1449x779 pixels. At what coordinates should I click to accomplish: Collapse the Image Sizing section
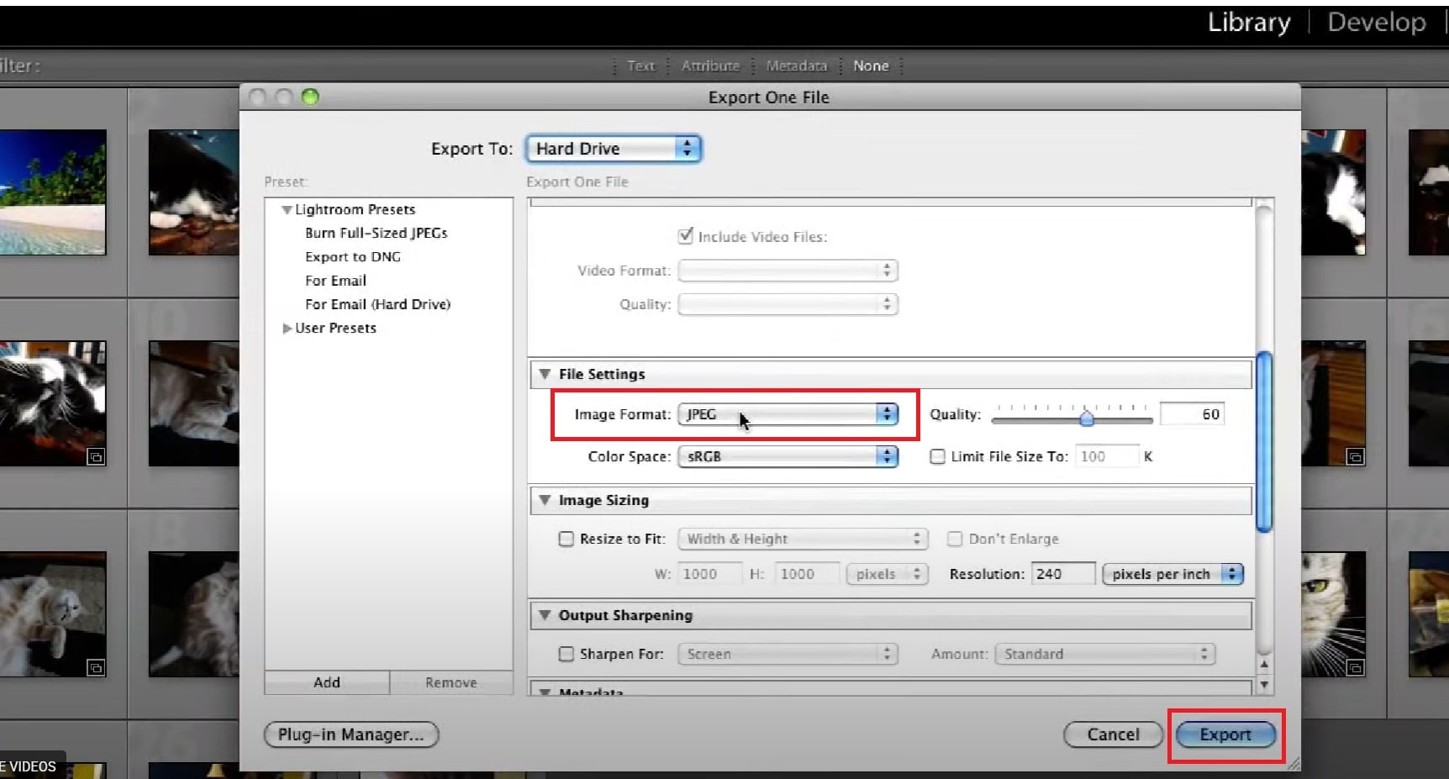(x=545, y=500)
